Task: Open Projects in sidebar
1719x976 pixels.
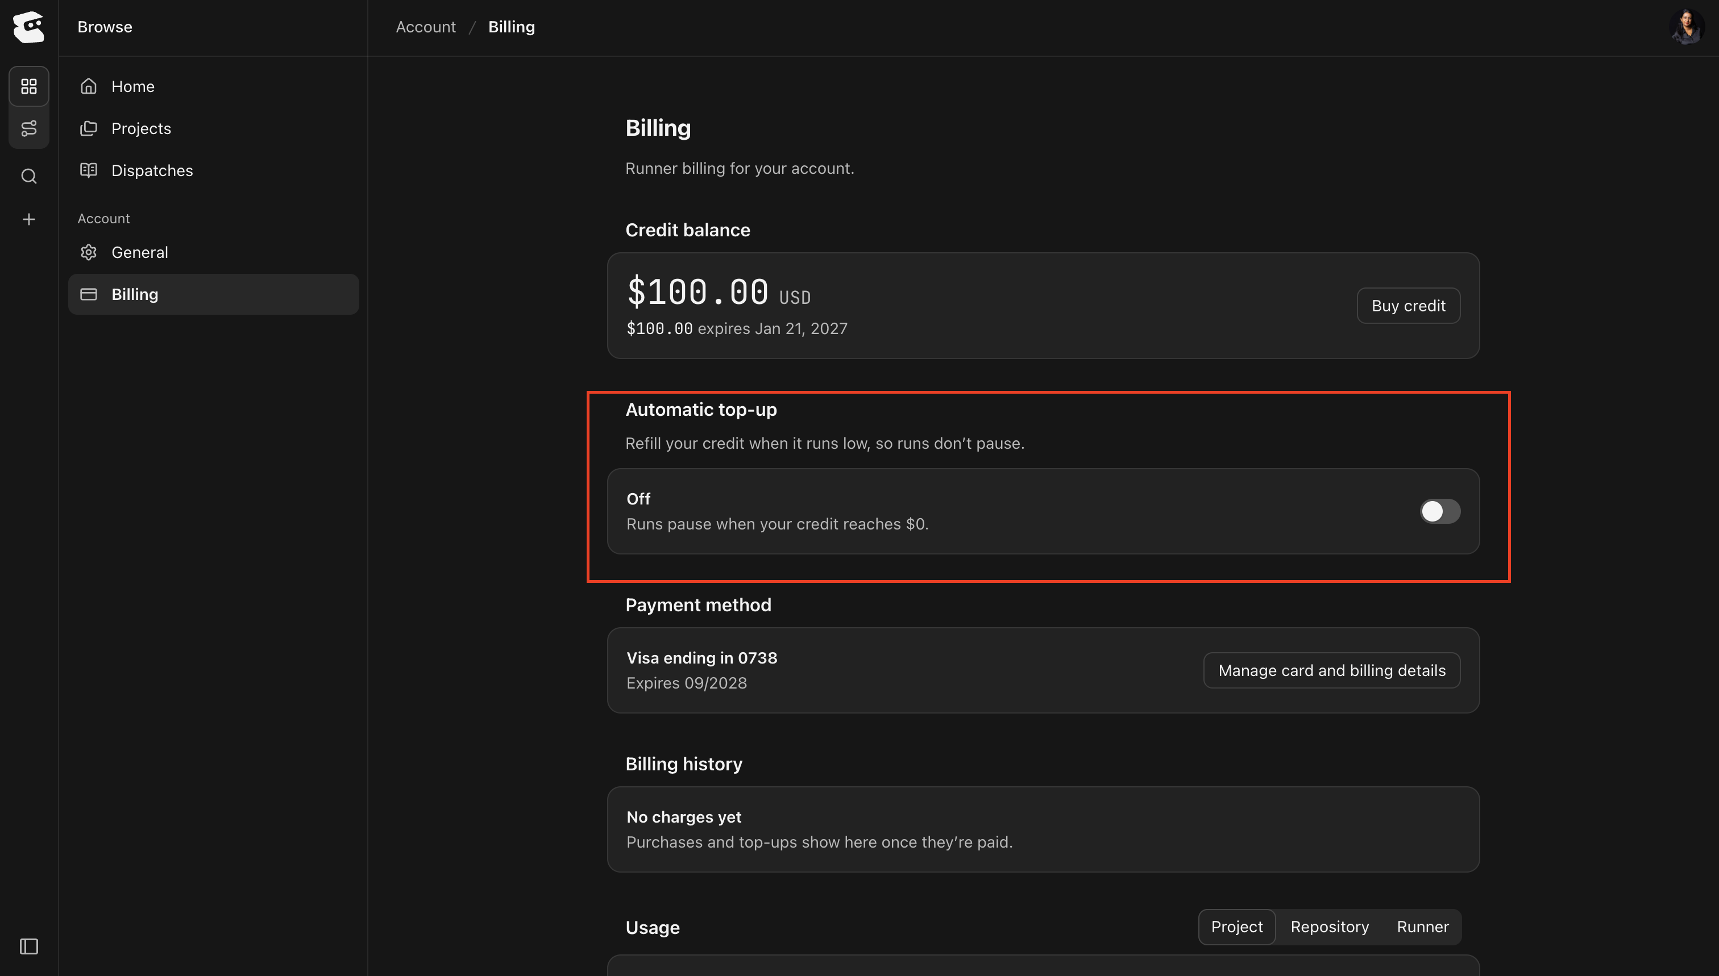Action: pos(213,128)
